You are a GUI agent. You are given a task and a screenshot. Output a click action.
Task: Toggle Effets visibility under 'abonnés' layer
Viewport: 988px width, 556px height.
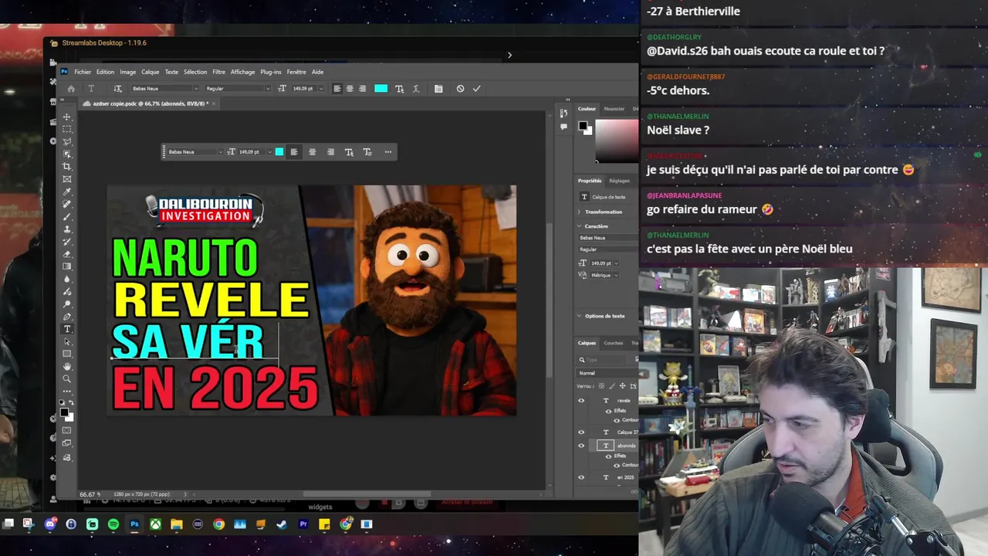608,456
